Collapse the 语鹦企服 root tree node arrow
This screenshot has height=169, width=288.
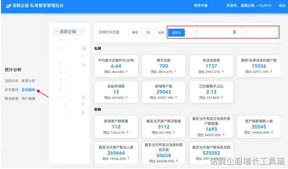coord(57,32)
